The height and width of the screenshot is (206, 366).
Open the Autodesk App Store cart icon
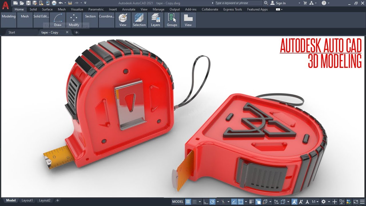[x=305, y=3]
